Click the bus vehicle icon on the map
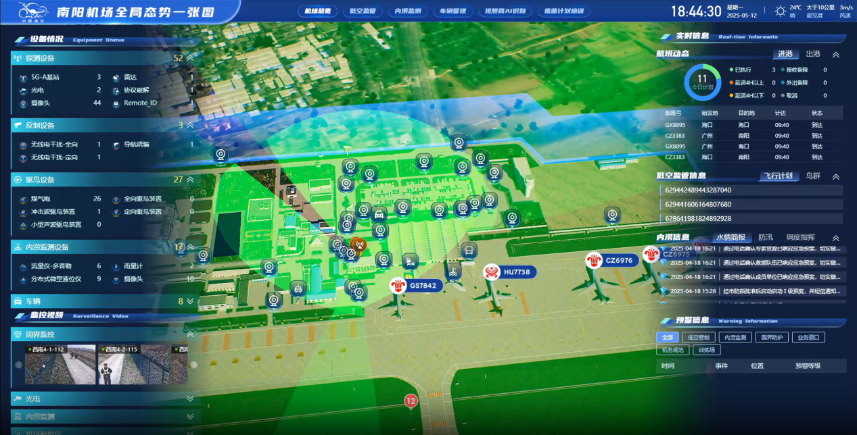 (469, 251)
